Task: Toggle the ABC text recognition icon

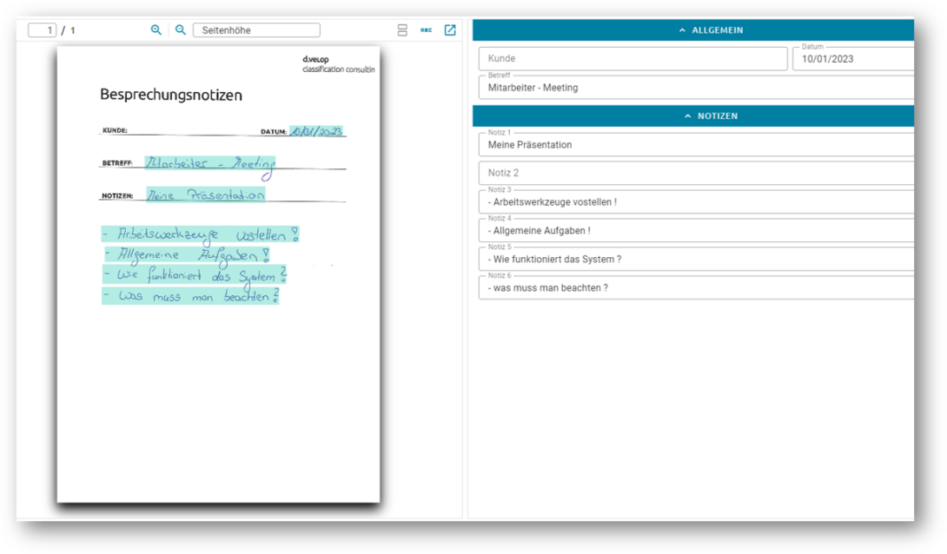Action: click(427, 30)
